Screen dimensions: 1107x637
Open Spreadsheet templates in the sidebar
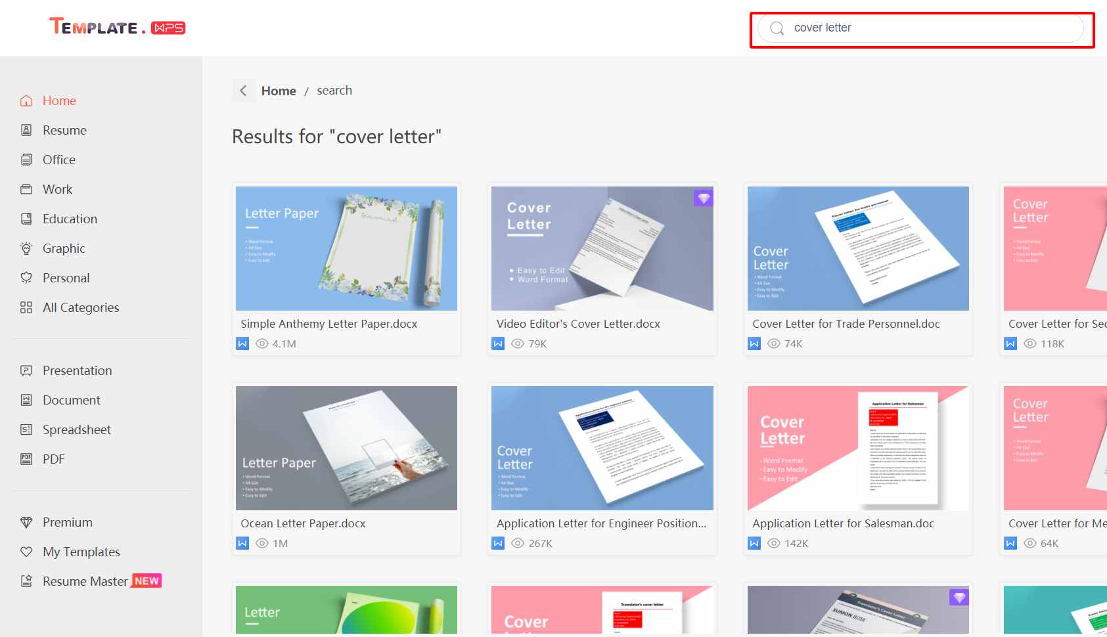77,429
